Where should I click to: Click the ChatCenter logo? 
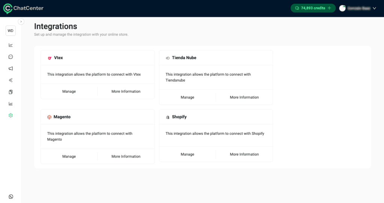23,8
